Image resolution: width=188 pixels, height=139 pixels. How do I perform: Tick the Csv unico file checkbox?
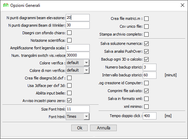pyautogui.click(x=147, y=26)
